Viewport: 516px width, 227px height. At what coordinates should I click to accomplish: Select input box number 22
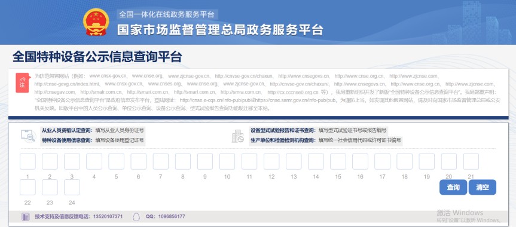click(28, 187)
